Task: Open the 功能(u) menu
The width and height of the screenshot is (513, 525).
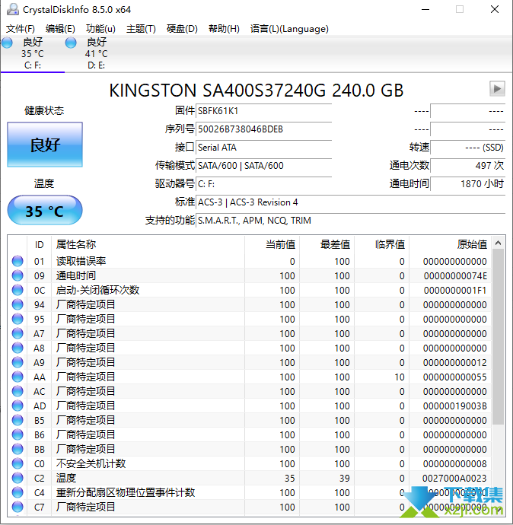Action: pyautogui.click(x=100, y=29)
